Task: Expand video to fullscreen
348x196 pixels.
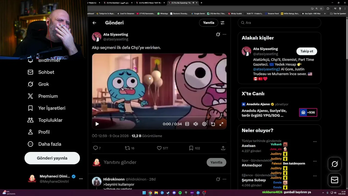Action: [x=221, y=124]
